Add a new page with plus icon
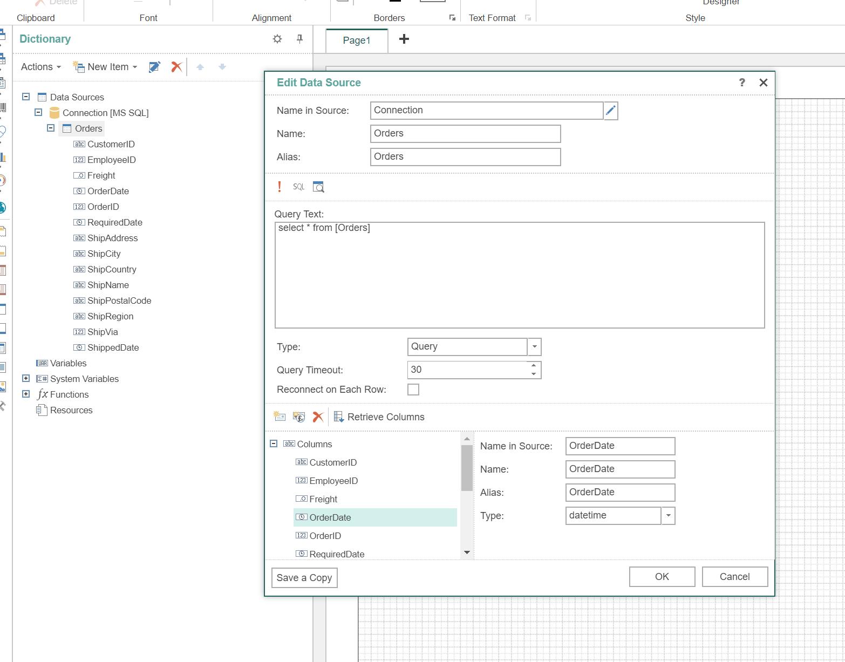Image resolution: width=845 pixels, height=662 pixels. pos(404,39)
